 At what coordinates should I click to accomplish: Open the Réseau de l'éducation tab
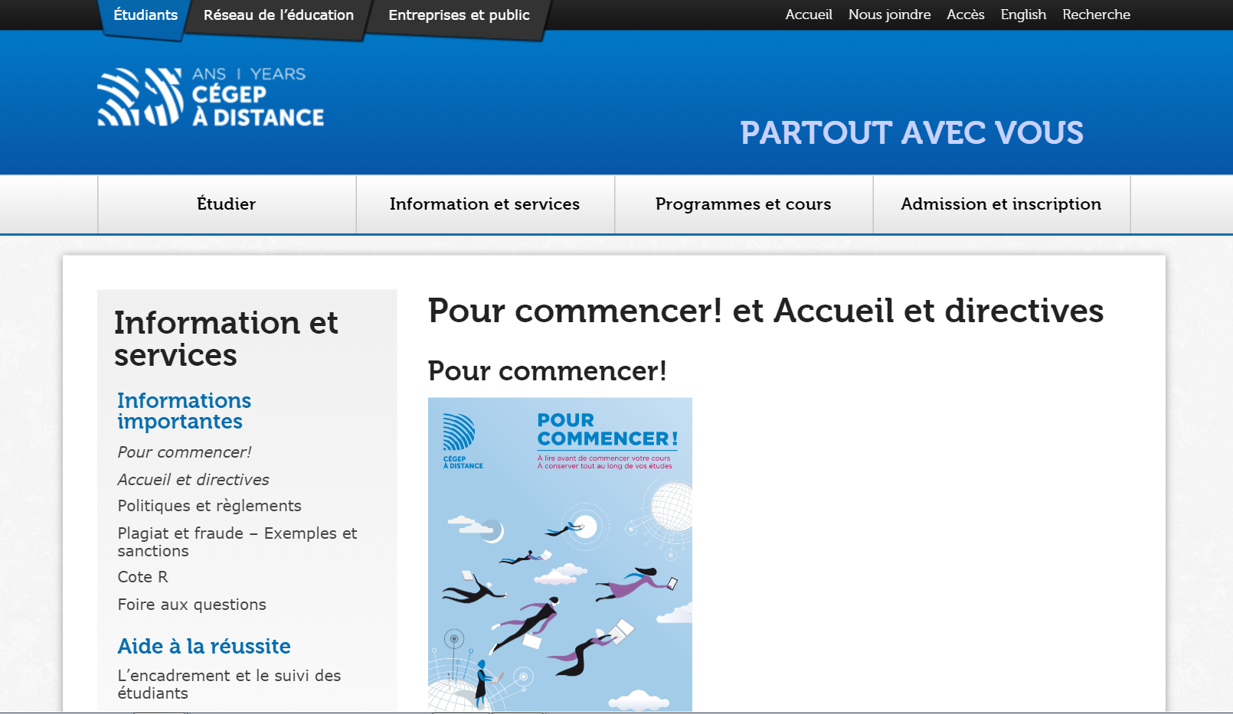279,15
